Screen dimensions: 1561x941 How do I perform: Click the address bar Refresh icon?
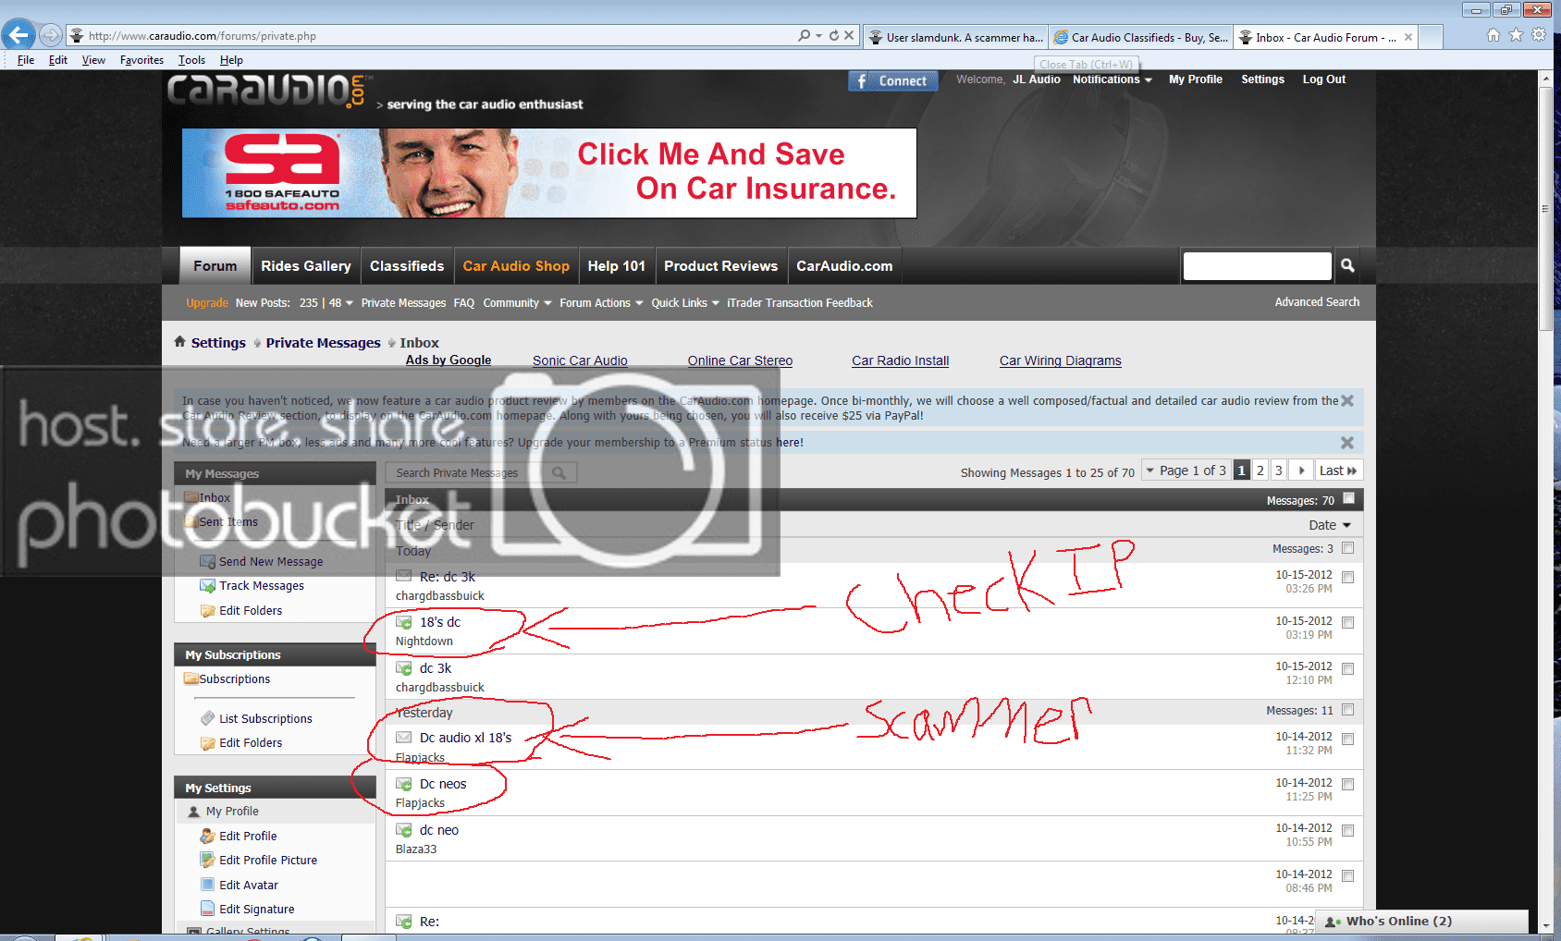coord(833,35)
